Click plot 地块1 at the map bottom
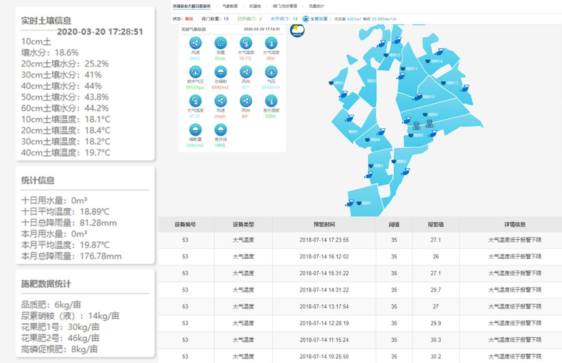The height and width of the screenshot is (363, 562). click(366, 203)
